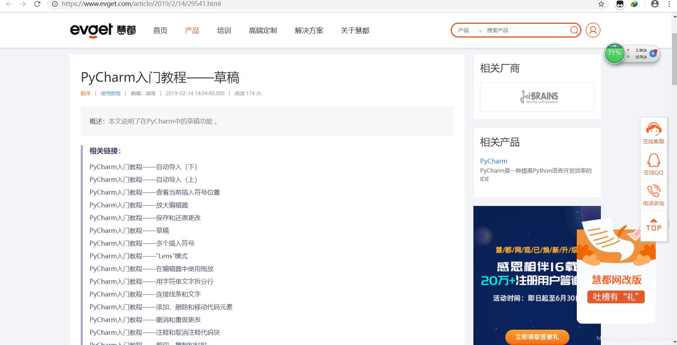Open the 高端定制 menu item
The height and width of the screenshot is (345, 677).
pyautogui.click(x=263, y=31)
